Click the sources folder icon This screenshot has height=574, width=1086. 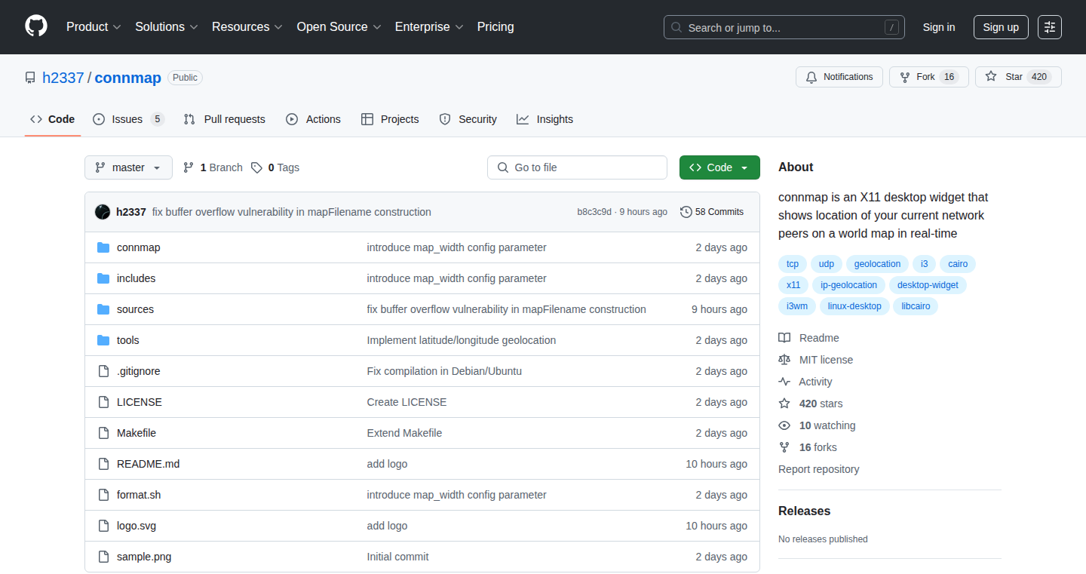(103, 309)
